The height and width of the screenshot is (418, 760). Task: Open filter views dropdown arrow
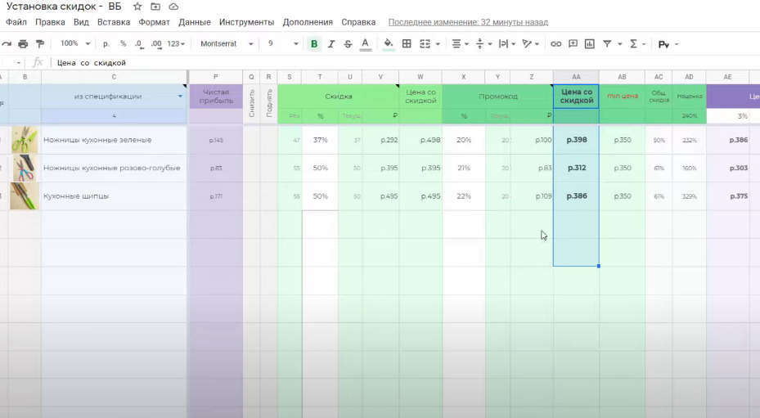tap(619, 44)
